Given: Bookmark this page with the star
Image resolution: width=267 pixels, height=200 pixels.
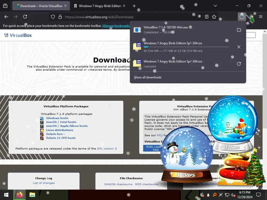Looking at the screenshot, I should [214, 17].
